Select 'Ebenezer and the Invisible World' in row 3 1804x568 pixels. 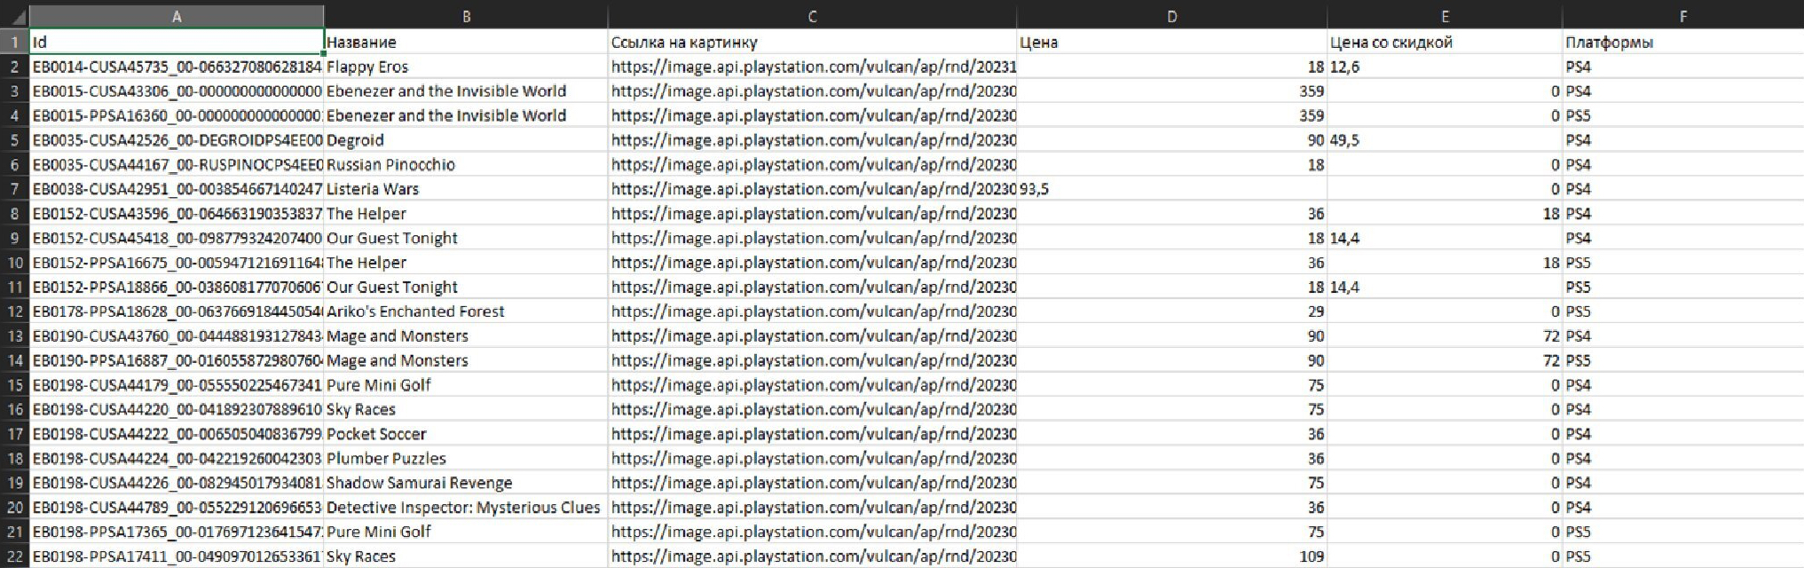point(466,91)
